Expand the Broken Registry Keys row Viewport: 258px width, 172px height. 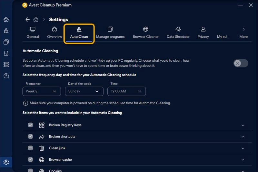click(243, 125)
